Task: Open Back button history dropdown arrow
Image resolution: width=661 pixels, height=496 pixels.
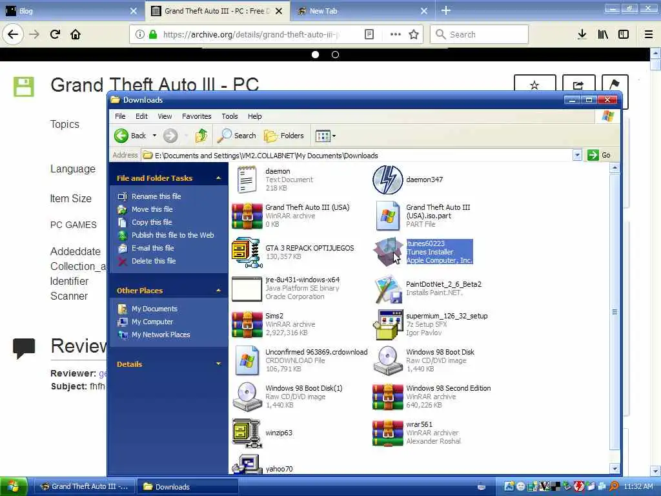Action: [x=154, y=136]
